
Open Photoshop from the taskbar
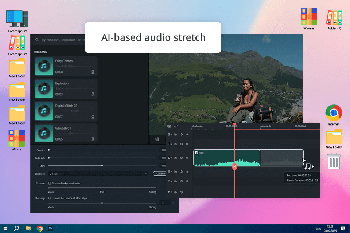(x=51, y=228)
